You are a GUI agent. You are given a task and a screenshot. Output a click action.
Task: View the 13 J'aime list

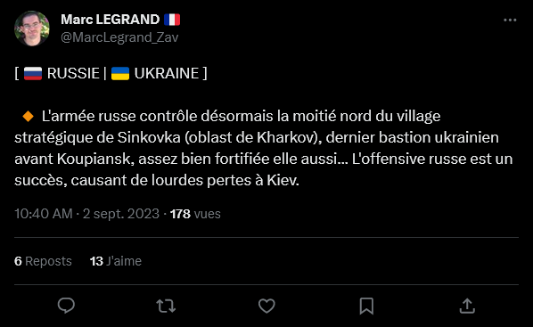pos(116,261)
